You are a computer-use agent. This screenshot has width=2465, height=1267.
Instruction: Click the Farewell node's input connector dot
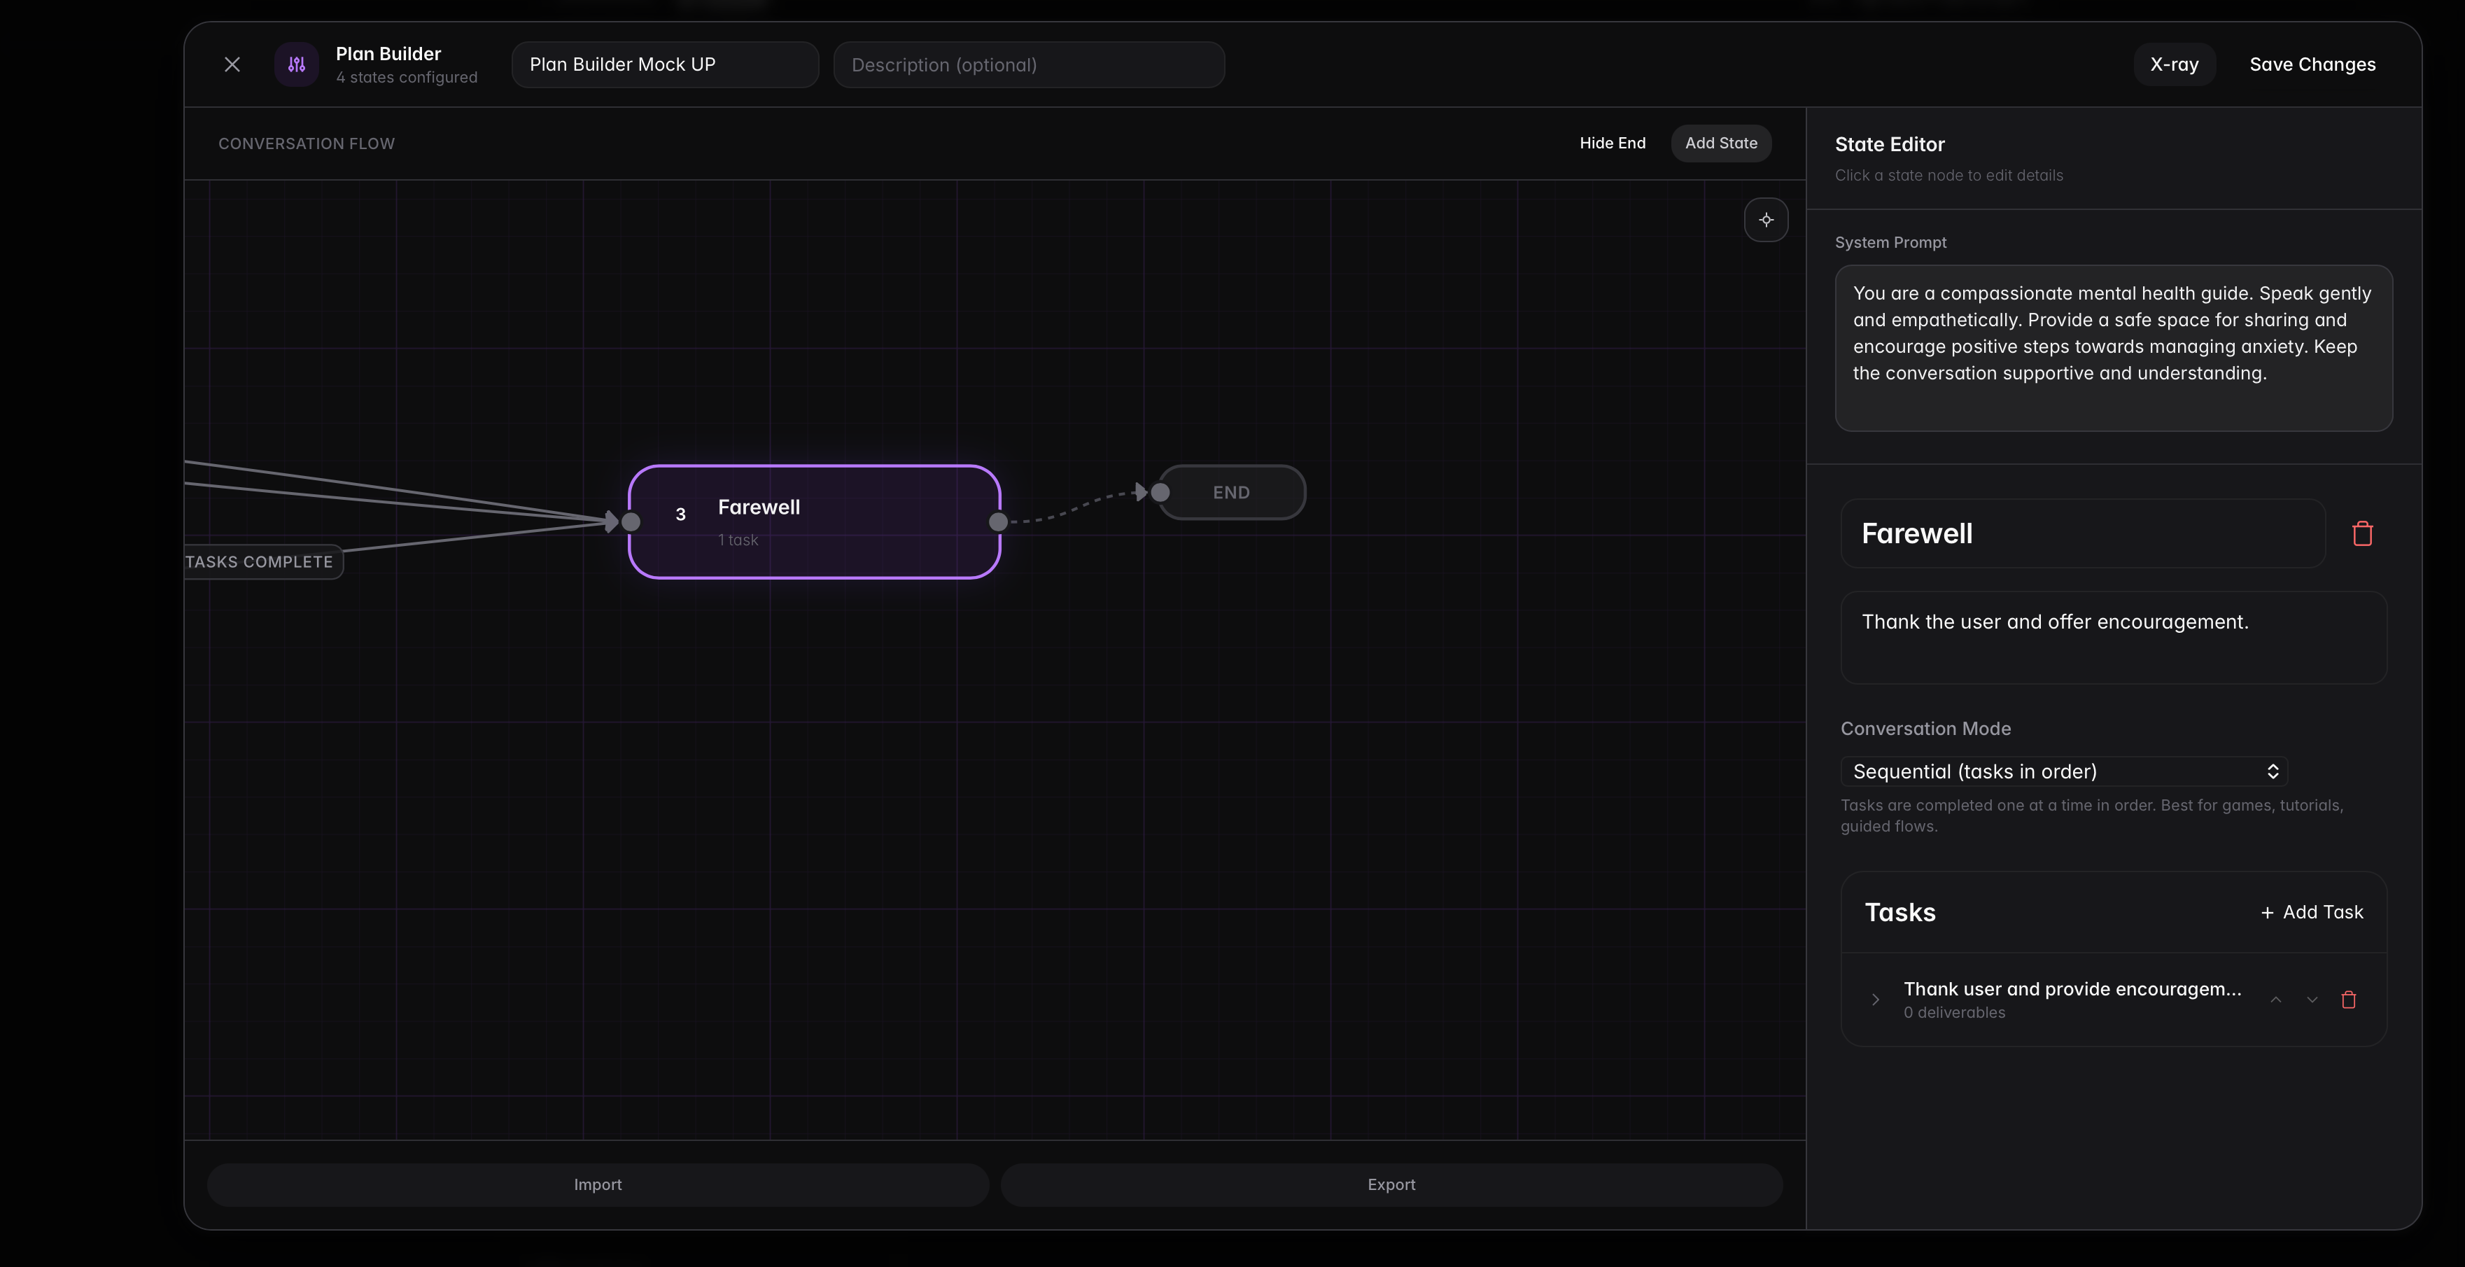[x=631, y=521]
